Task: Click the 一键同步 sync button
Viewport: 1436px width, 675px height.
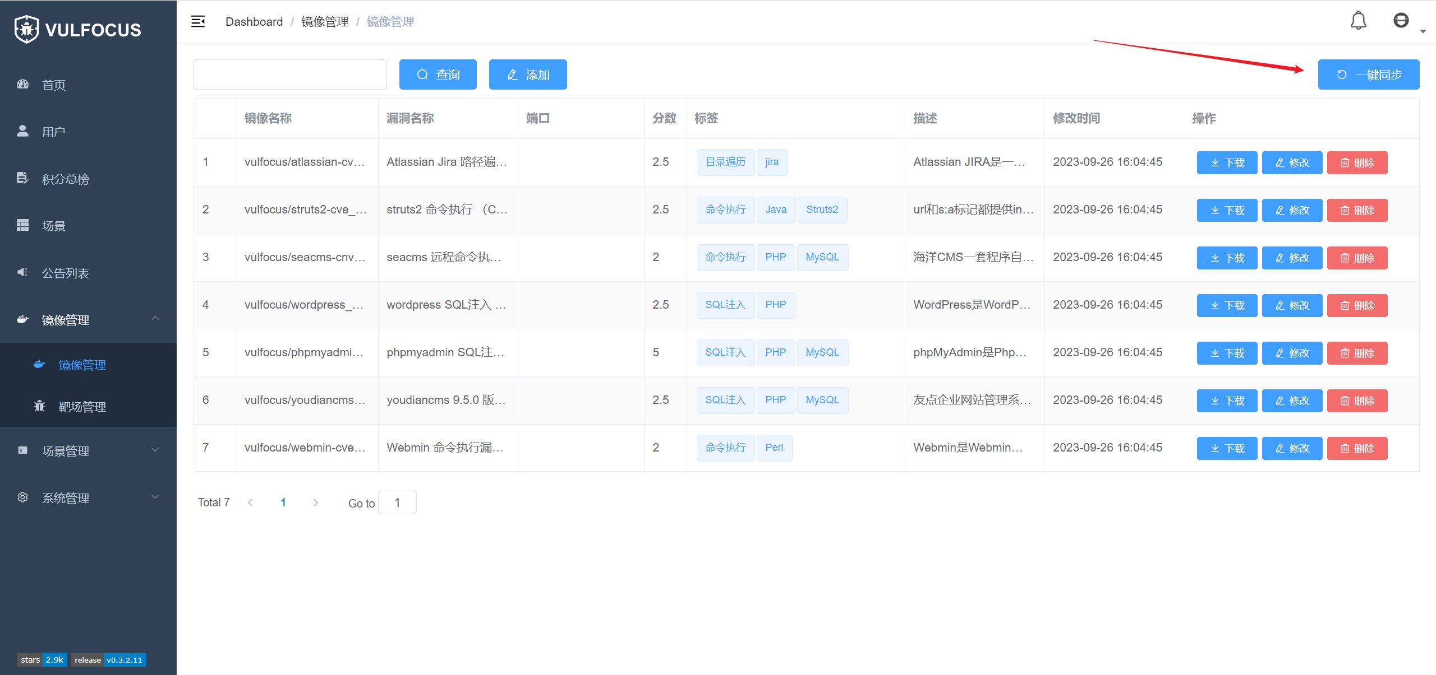Action: [1368, 75]
